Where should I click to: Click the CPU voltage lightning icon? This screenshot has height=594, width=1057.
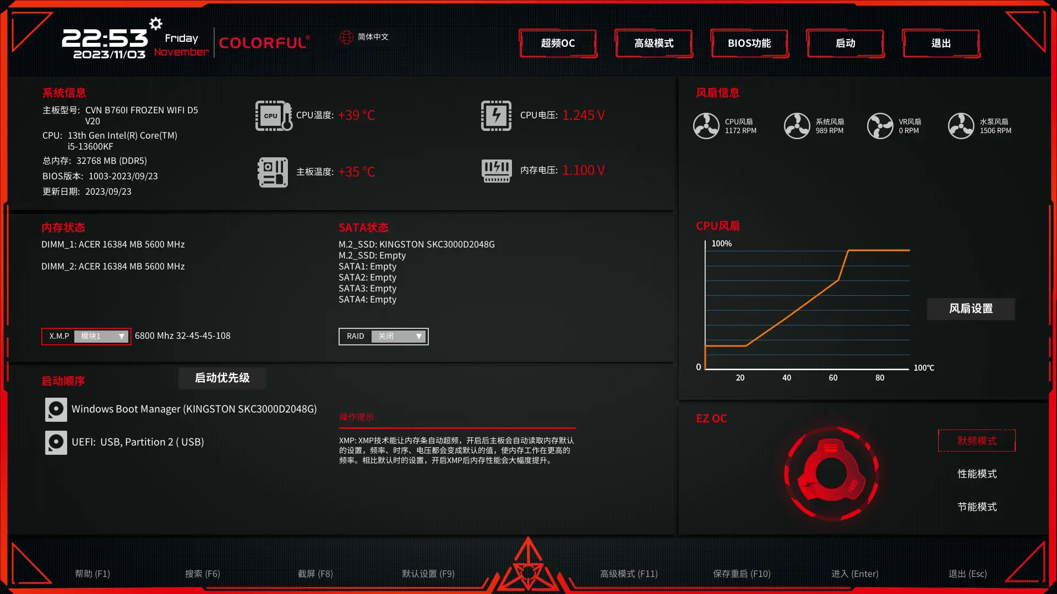pos(495,114)
